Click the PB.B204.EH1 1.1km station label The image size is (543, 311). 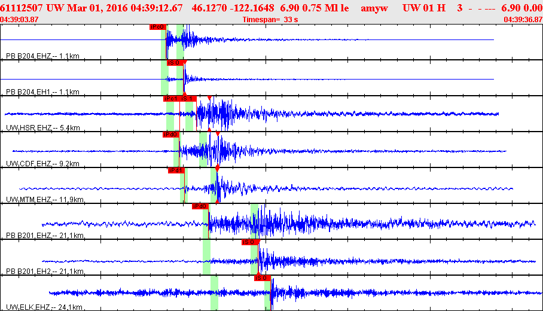click(x=42, y=92)
